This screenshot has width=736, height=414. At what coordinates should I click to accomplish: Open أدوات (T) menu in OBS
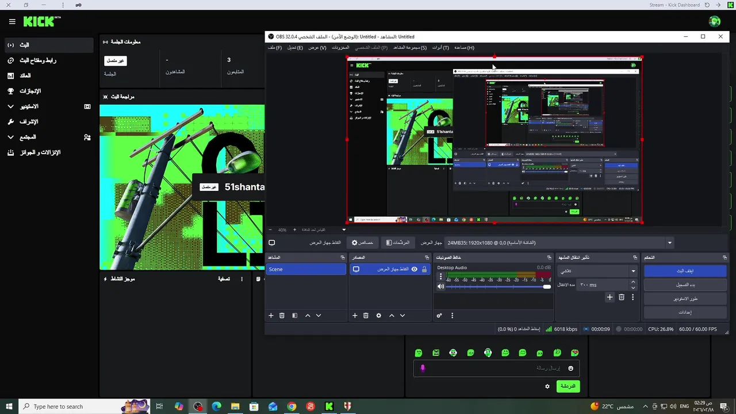coord(440,48)
